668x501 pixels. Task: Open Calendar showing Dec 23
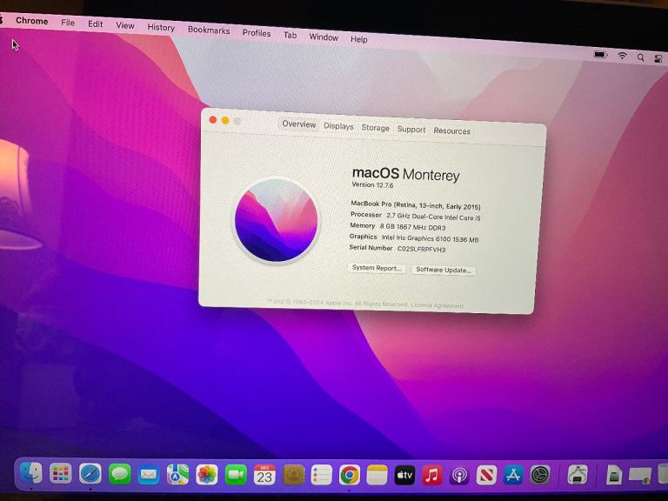pos(264,475)
